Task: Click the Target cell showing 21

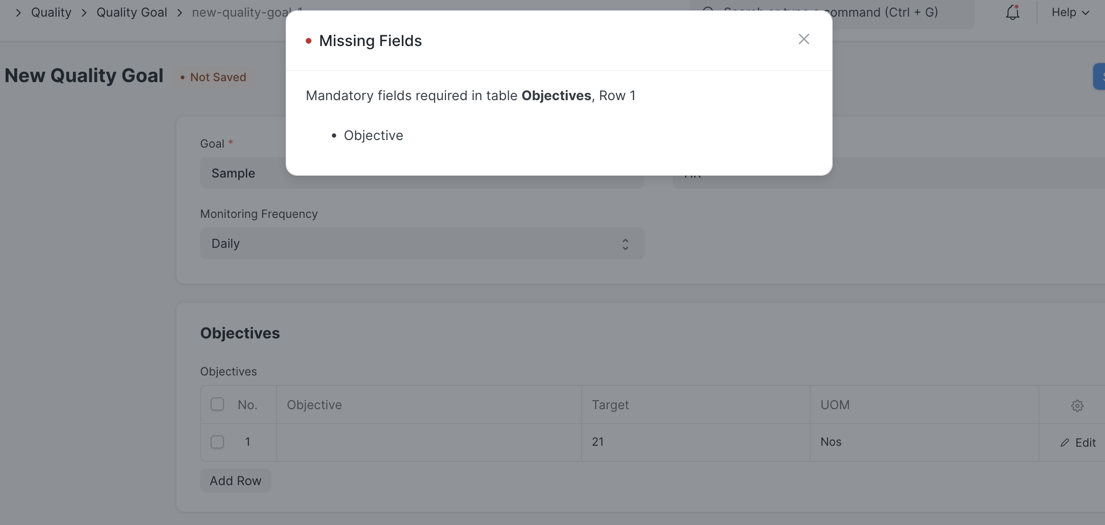Action: coord(696,442)
